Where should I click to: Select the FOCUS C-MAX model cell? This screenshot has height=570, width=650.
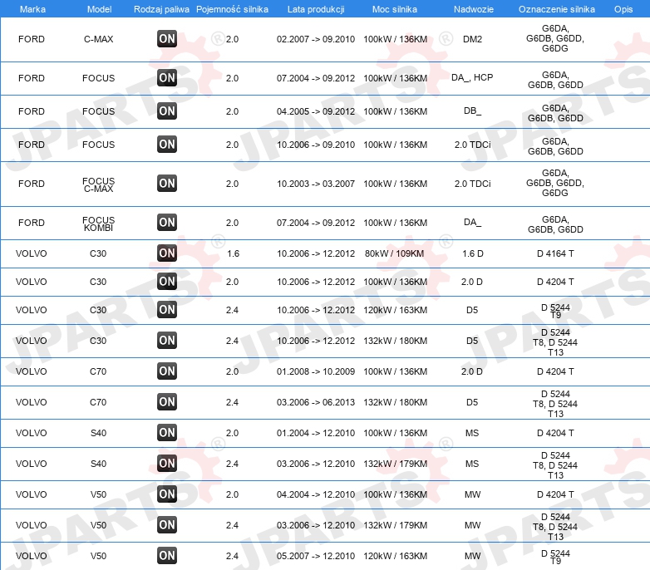click(98, 184)
